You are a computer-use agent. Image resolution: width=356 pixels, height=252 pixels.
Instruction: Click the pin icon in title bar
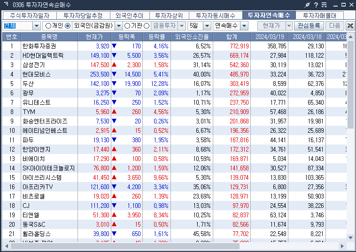pyautogui.click(x=307, y=5)
